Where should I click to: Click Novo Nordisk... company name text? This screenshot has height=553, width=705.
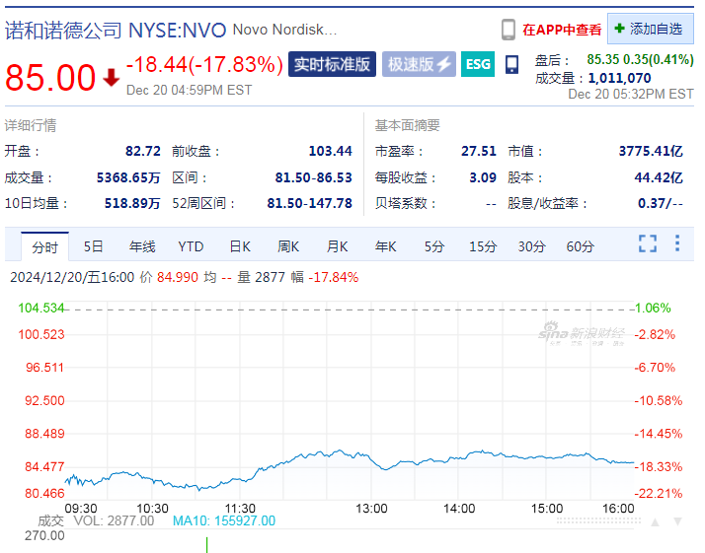[x=284, y=30]
